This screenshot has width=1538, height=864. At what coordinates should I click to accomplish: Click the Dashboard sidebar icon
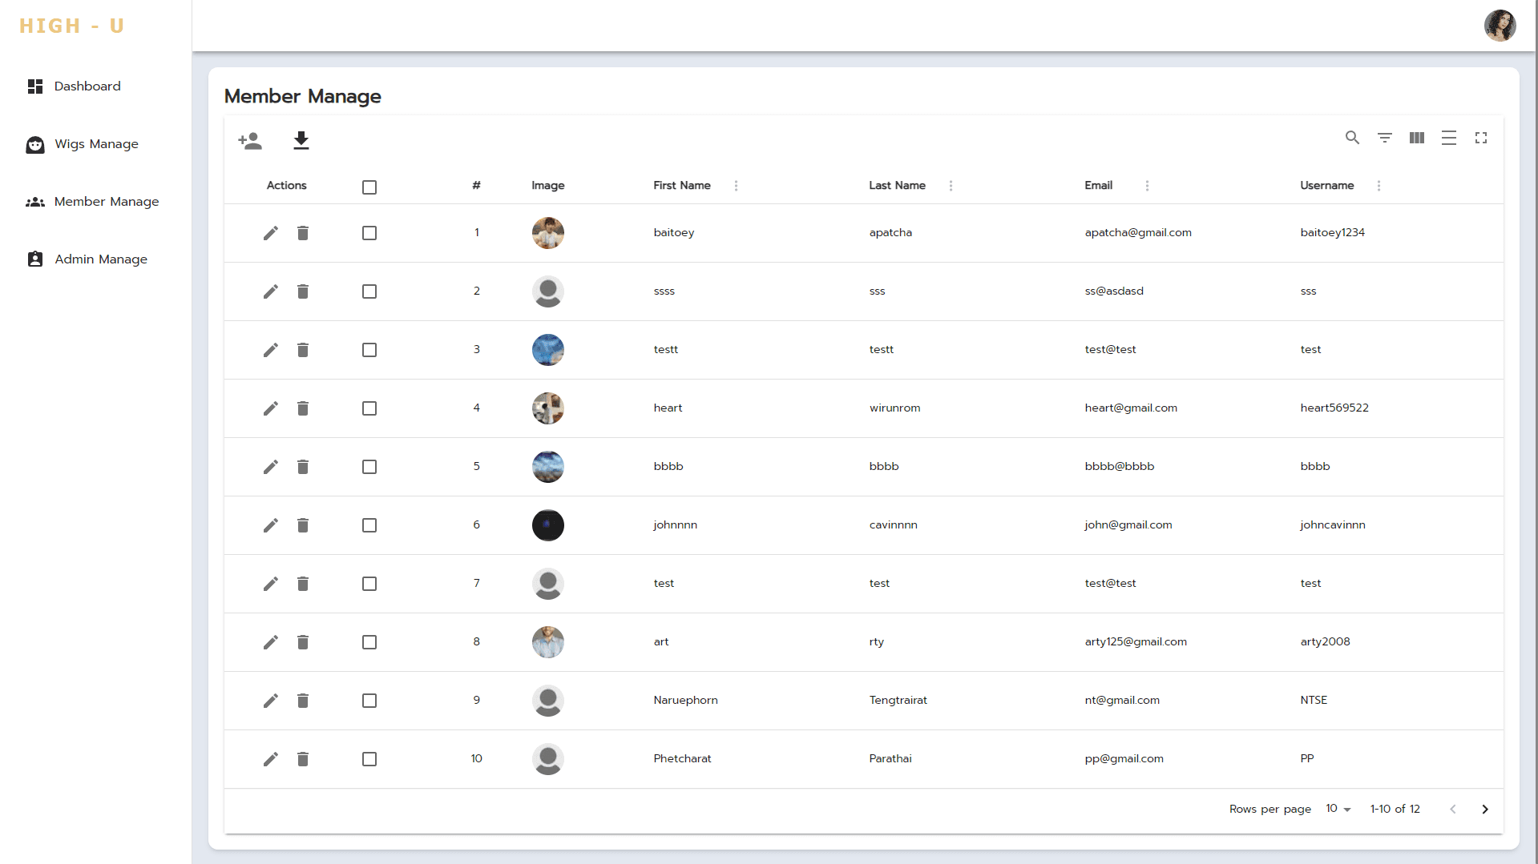click(x=35, y=86)
